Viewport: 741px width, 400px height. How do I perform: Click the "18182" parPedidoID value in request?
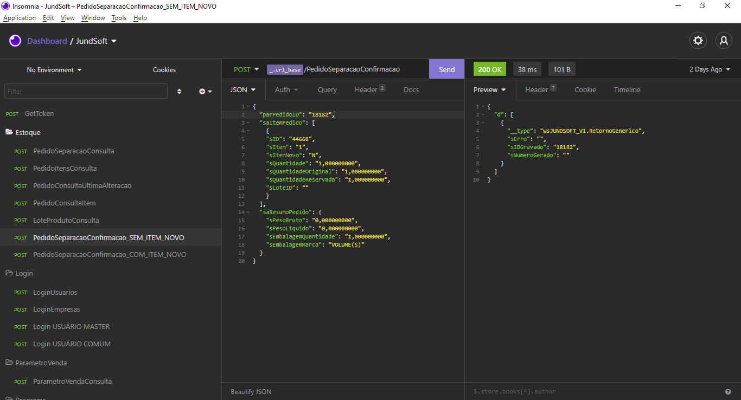pyautogui.click(x=321, y=114)
